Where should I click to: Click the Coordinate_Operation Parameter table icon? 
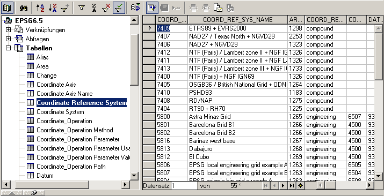click(30, 139)
